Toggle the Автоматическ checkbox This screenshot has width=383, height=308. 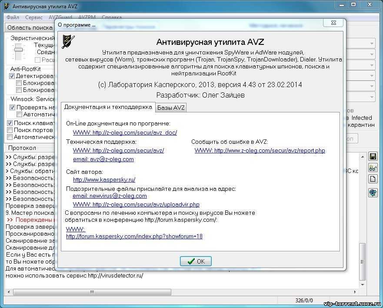click(x=10, y=137)
